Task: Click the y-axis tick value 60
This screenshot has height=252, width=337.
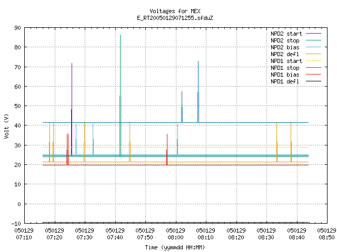Action: click(x=17, y=87)
